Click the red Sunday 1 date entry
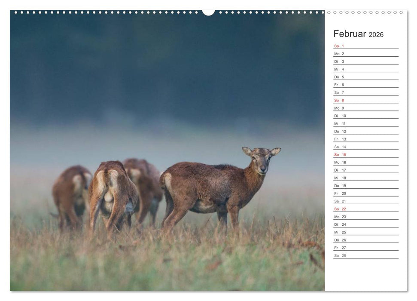 [x=339, y=45]
